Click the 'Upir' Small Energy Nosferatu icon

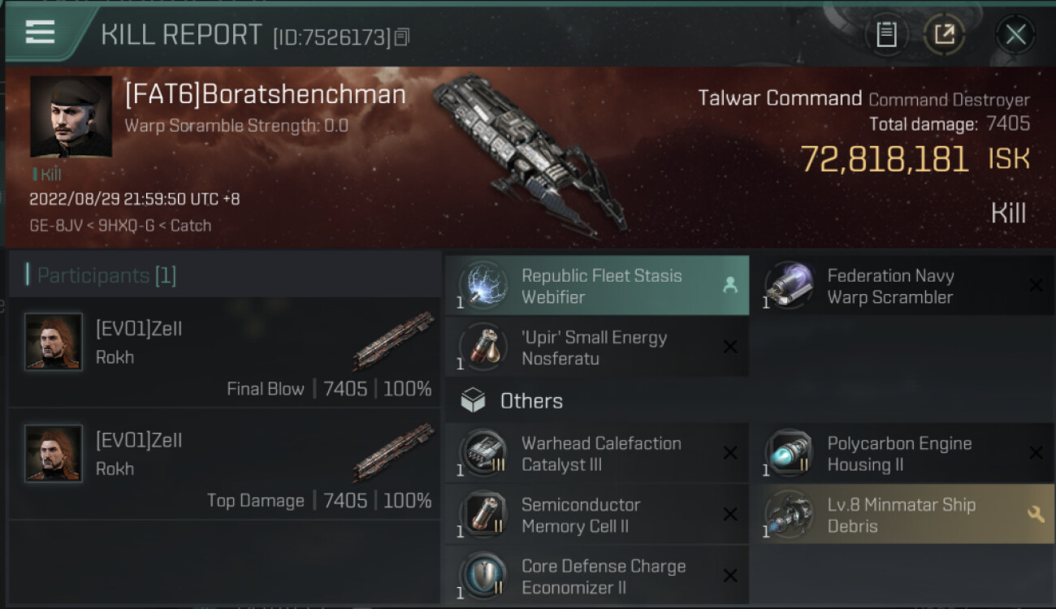[484, 348]
